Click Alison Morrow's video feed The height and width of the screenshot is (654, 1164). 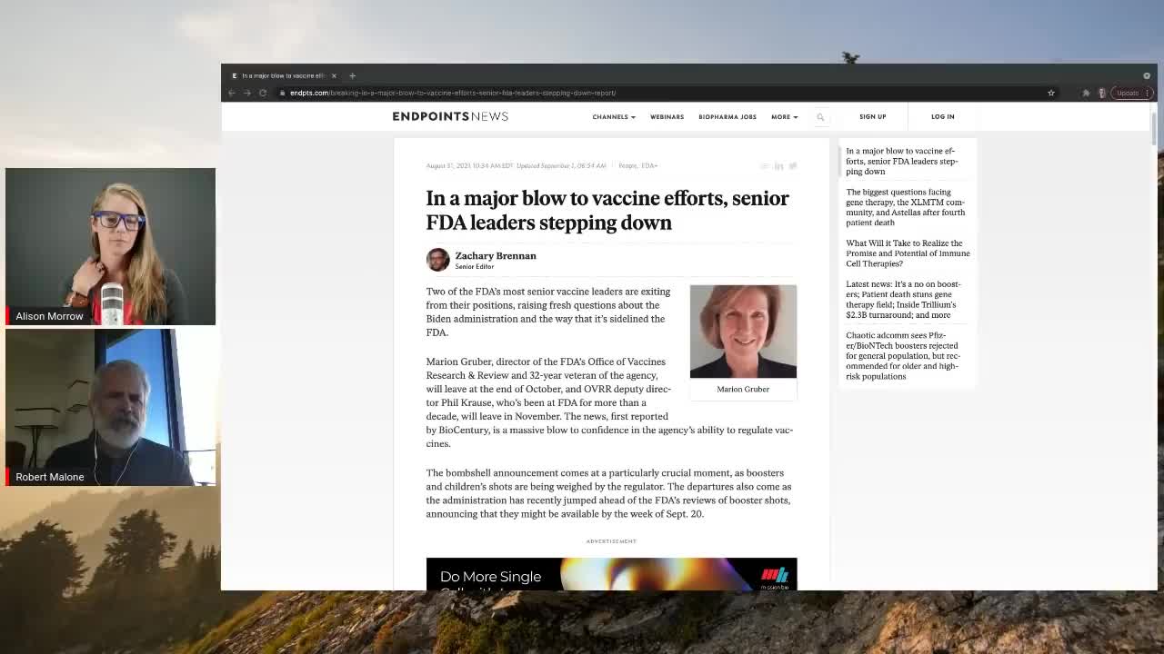[110, 246]
